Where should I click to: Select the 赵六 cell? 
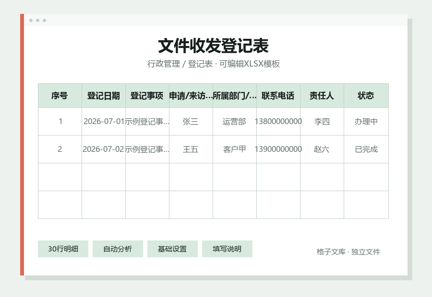[x=322, y=149]
